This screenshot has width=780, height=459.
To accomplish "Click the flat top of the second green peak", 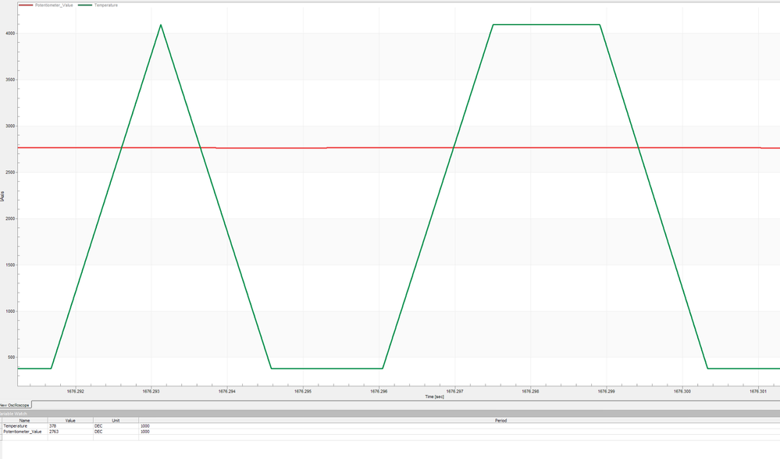I will (x=547, y=24).
